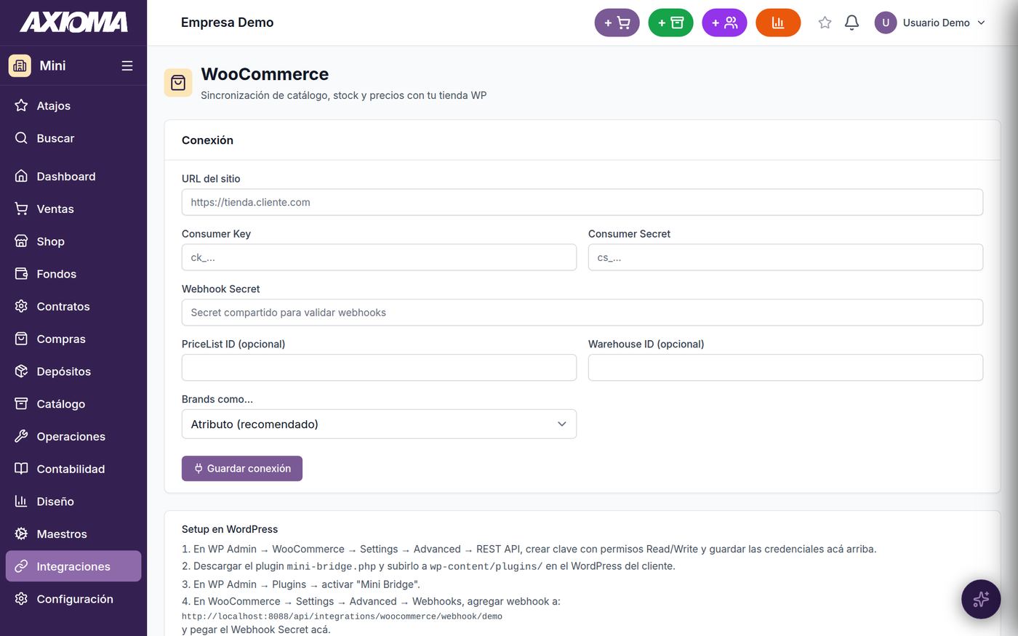Click the WooCommerce shopping bag icon
Screen dimensions: 1018x636
pyautogui.click(x=178, y=83)
